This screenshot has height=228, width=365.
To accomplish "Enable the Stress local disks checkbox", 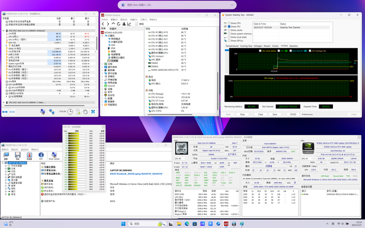I will (x=229, y=37).
